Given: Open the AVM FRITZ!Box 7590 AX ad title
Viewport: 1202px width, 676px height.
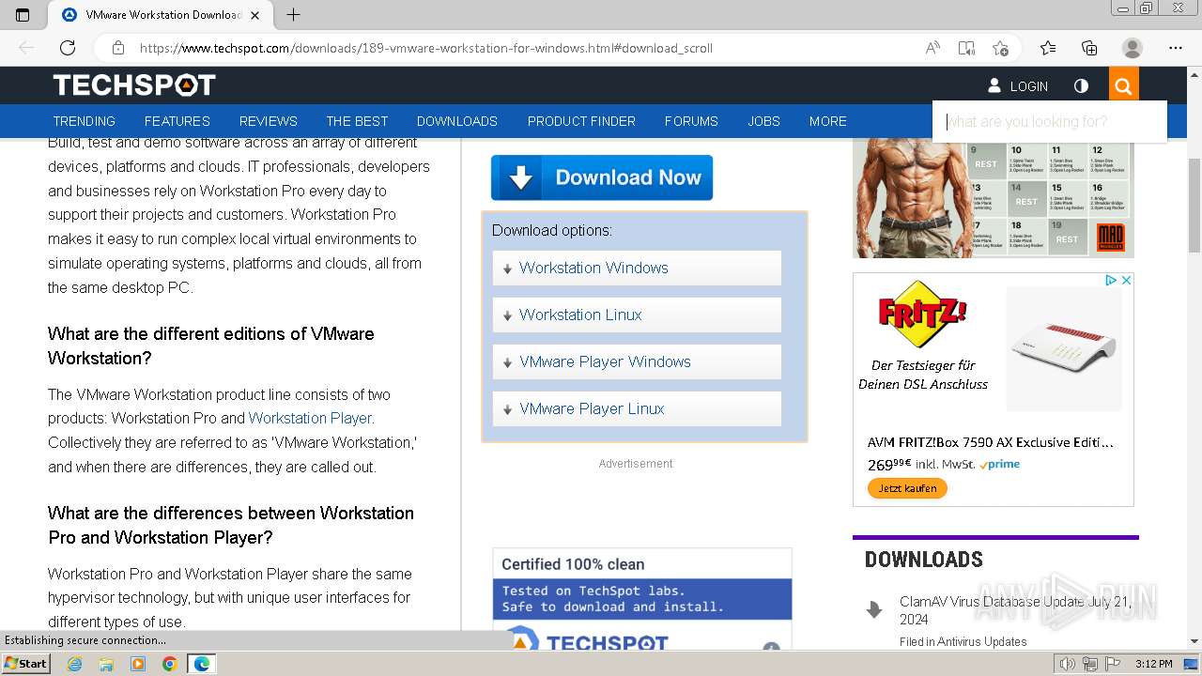Looking at the screenshot, I should (991, 442).
